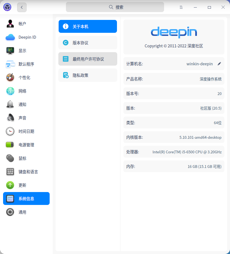Select the 鼠标 mouse icon

pos(10,158)
